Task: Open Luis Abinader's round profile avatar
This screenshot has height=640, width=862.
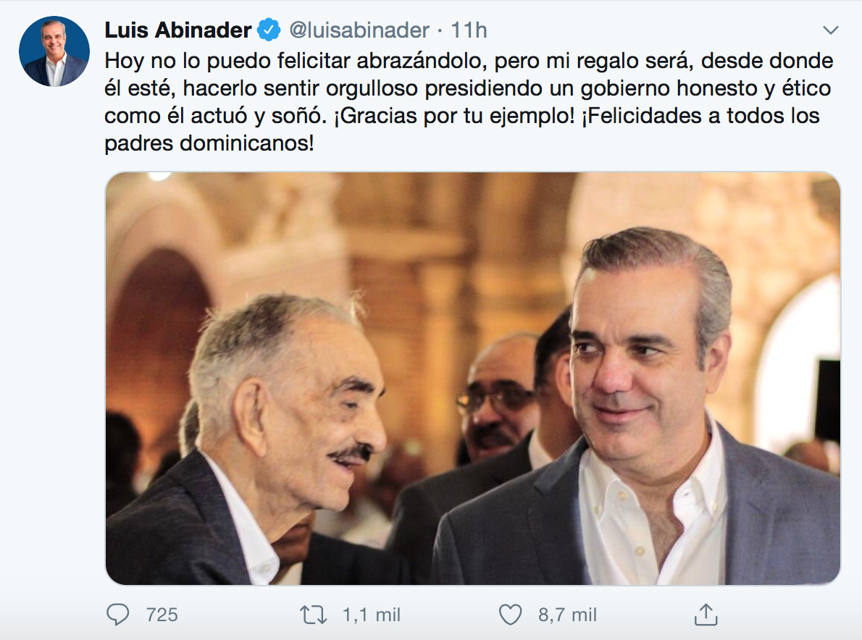Action: [x=54, y=51]
